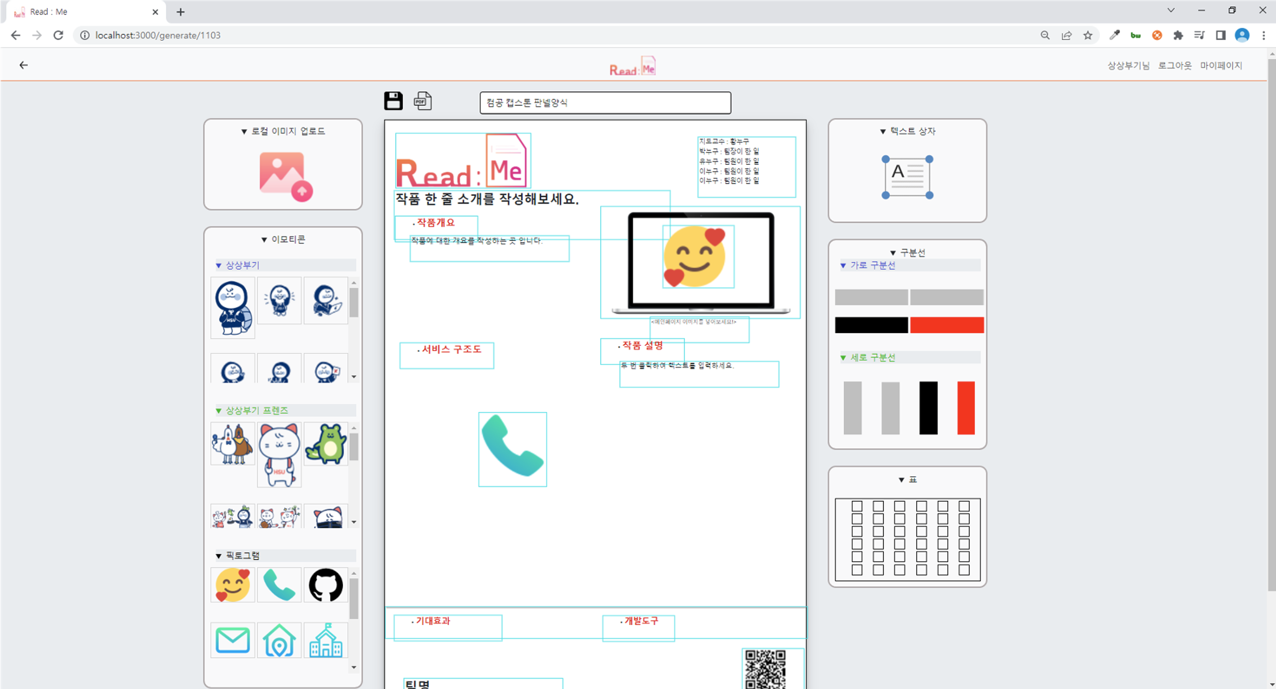The height and width of the screenshot is (689, 1276).
Task: Select the 작품개요 heading on the canvas
Action: point(436,223)
